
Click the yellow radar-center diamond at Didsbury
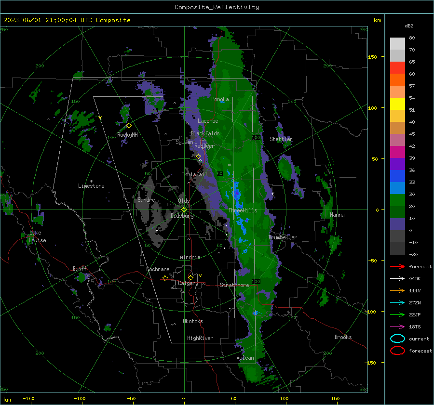(184, 209)
